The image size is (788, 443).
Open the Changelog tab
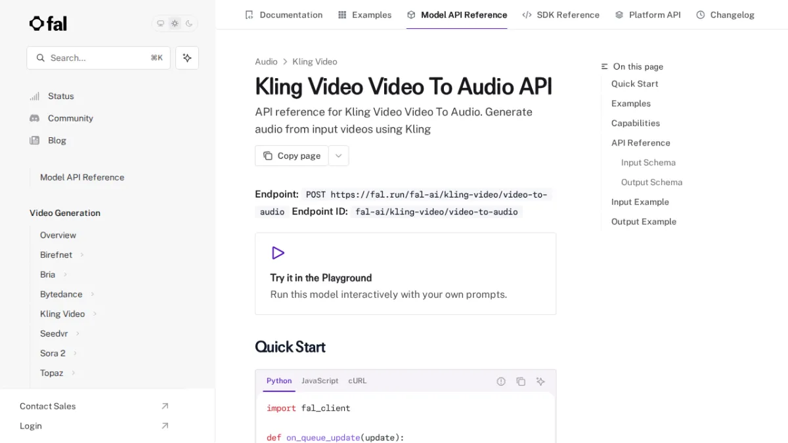coord(725,14)
